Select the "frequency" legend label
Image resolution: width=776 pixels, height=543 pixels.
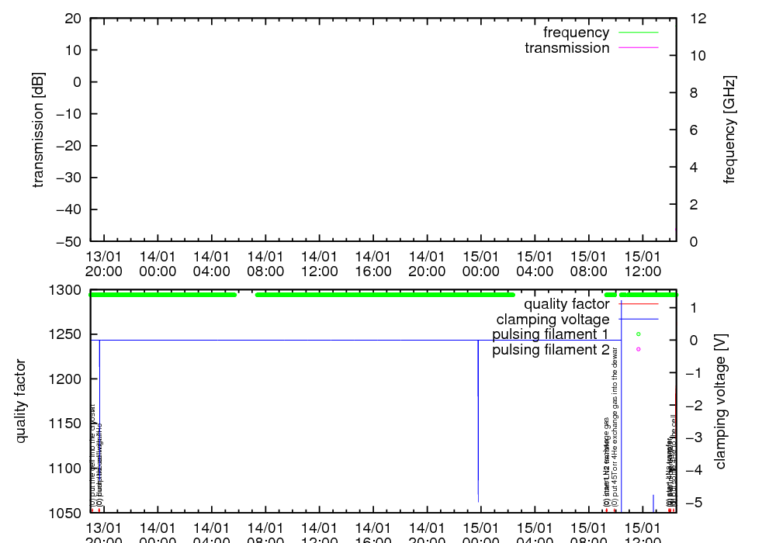(576, 33)
